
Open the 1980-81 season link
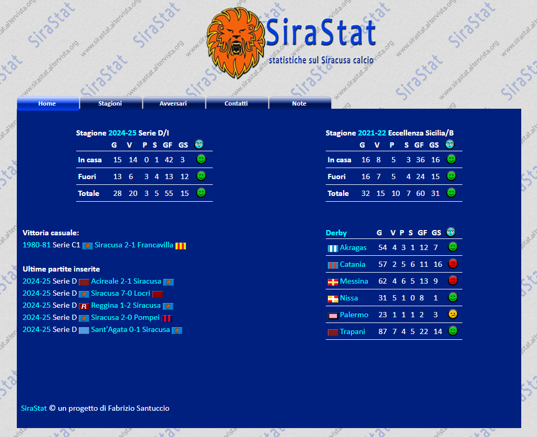36,245
